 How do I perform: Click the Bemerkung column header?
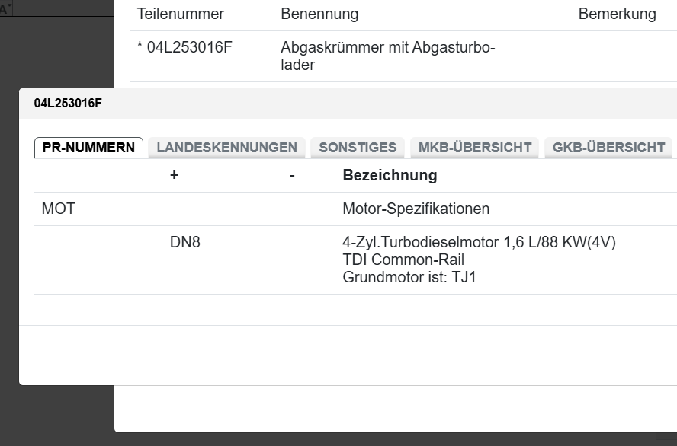pyautogui.click(x=617, y=14)
